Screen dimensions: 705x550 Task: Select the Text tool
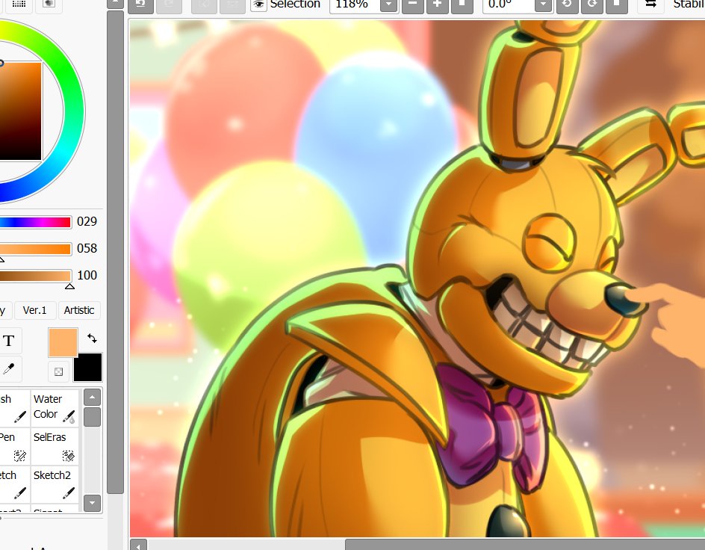pyautogui.click(x=9, y=341)
